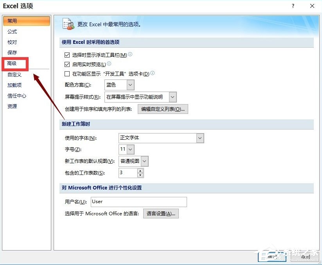Image resolution: width=322 pixels, height=265 pixels.
Task: Confirm settings with the 确定 button
Action: coord(273,256)
